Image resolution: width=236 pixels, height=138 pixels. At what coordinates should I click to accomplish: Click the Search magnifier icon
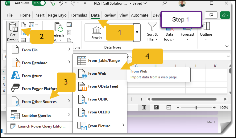coord(164,3)
